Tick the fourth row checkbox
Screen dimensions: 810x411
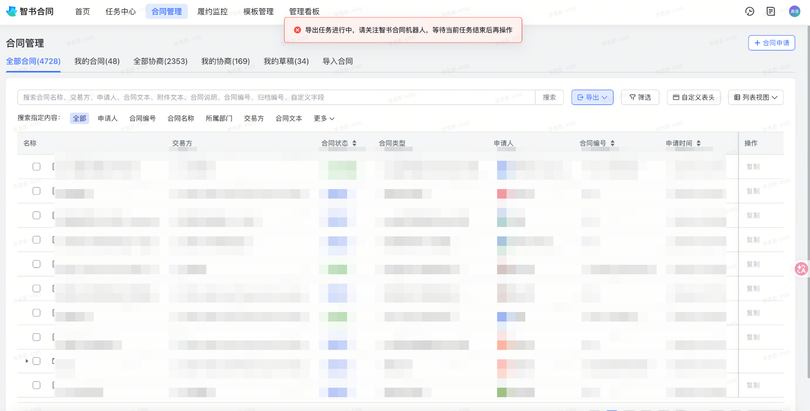(x=36, y=240)
